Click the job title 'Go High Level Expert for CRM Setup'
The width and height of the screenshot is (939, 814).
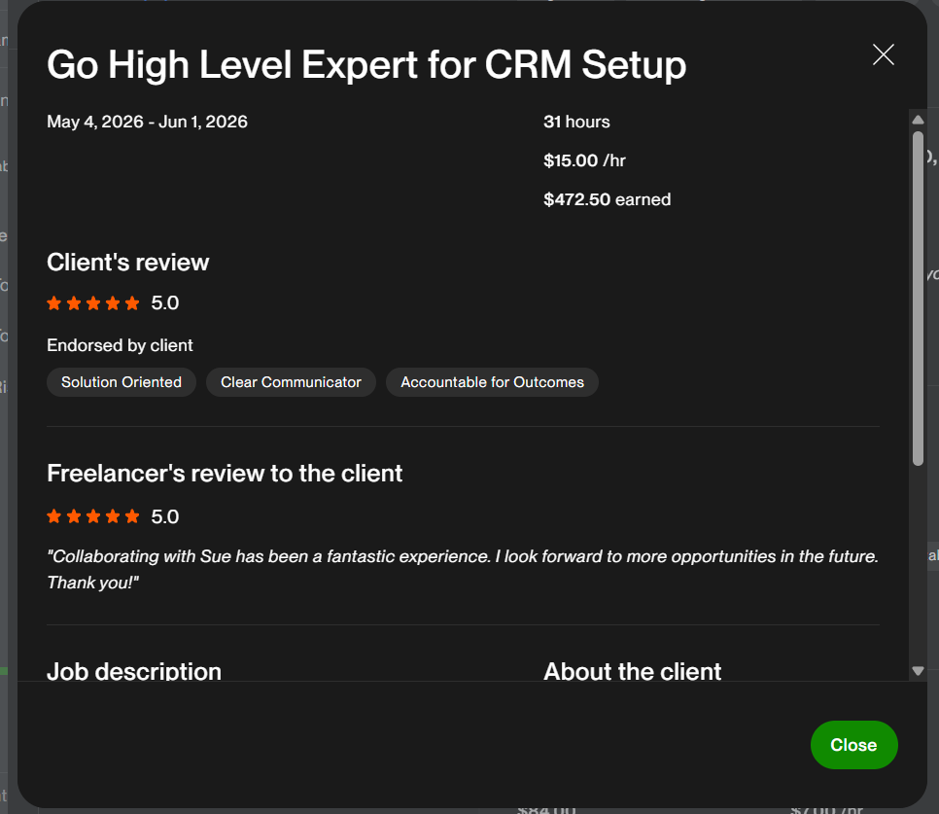(366, 65)
